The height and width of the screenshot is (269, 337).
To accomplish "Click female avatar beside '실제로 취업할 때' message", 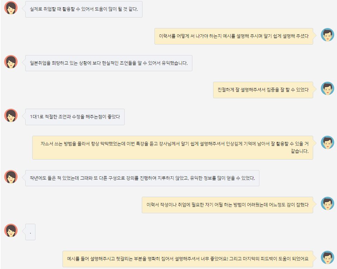I will point(11,8).
